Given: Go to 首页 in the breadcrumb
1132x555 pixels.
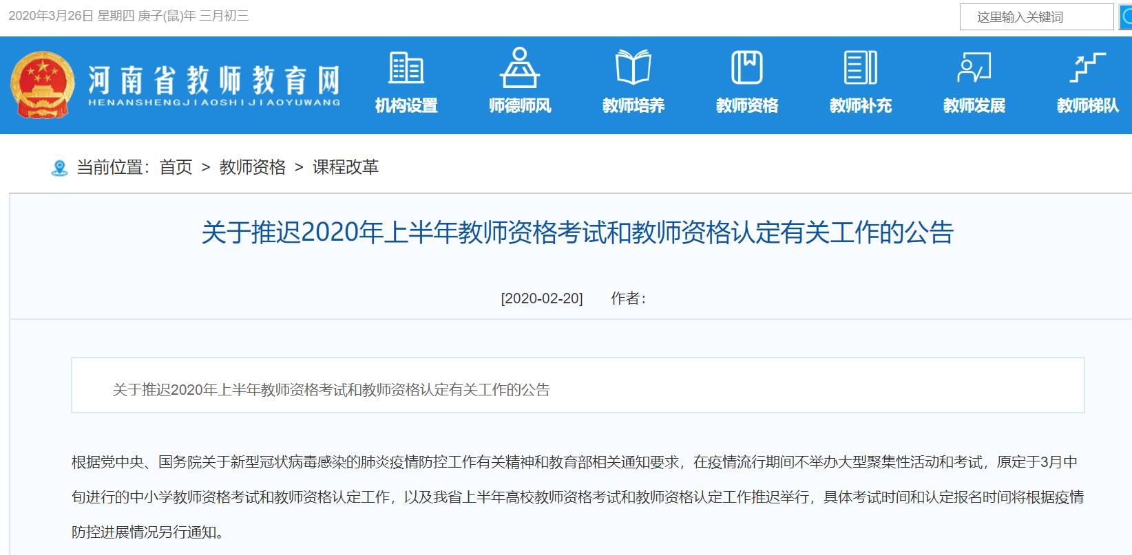Looking at the screenshot, I should coord(176,167).
